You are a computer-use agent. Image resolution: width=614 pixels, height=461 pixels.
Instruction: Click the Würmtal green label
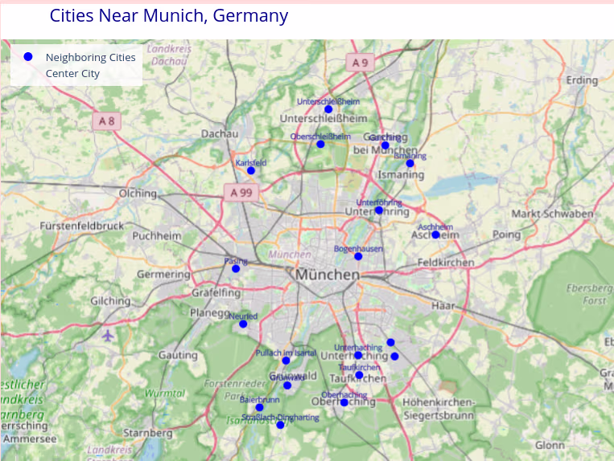click(164, 393)
